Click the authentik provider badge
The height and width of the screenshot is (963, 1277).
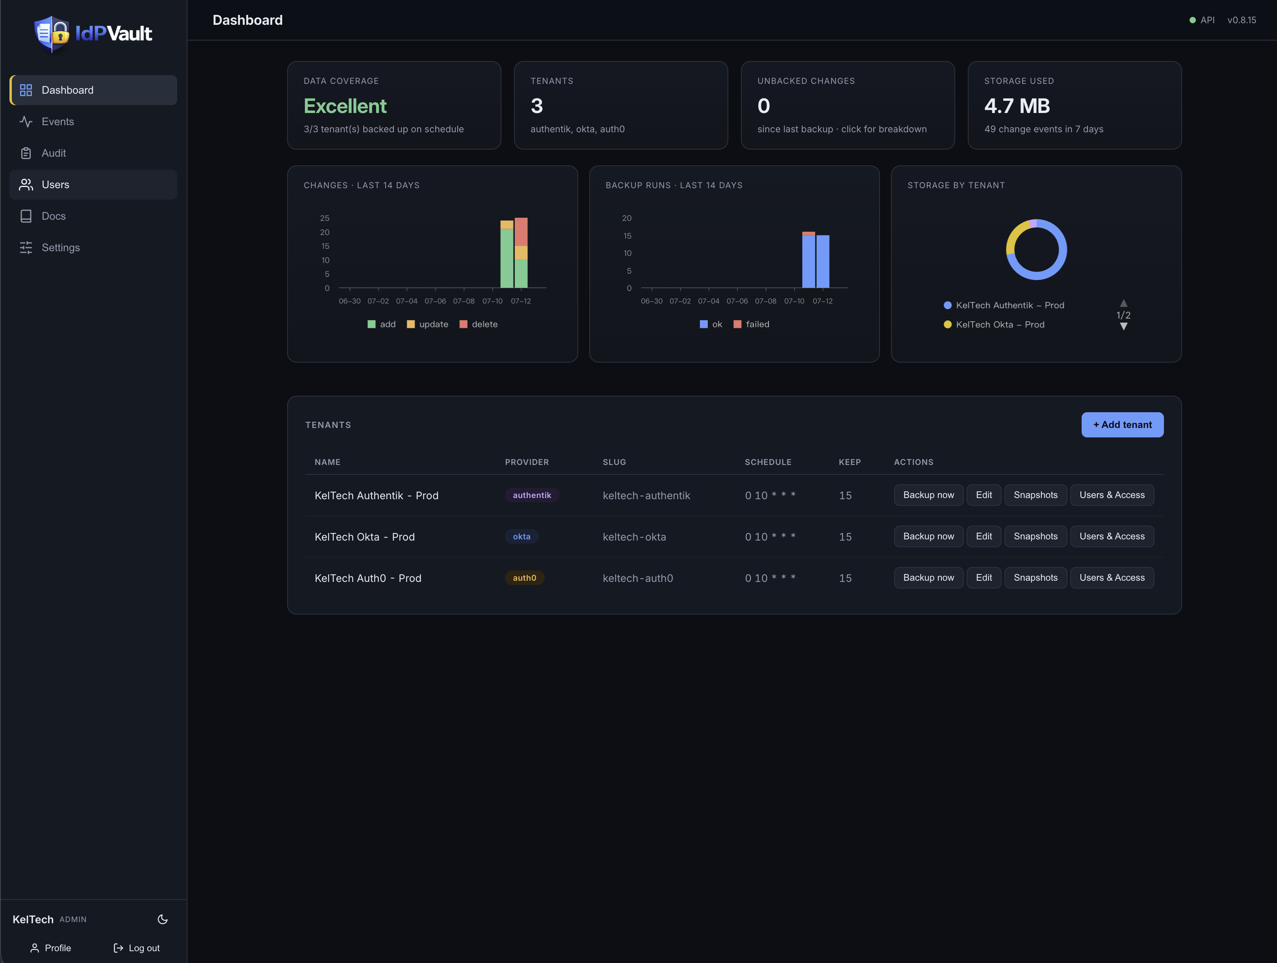point(532,495)
